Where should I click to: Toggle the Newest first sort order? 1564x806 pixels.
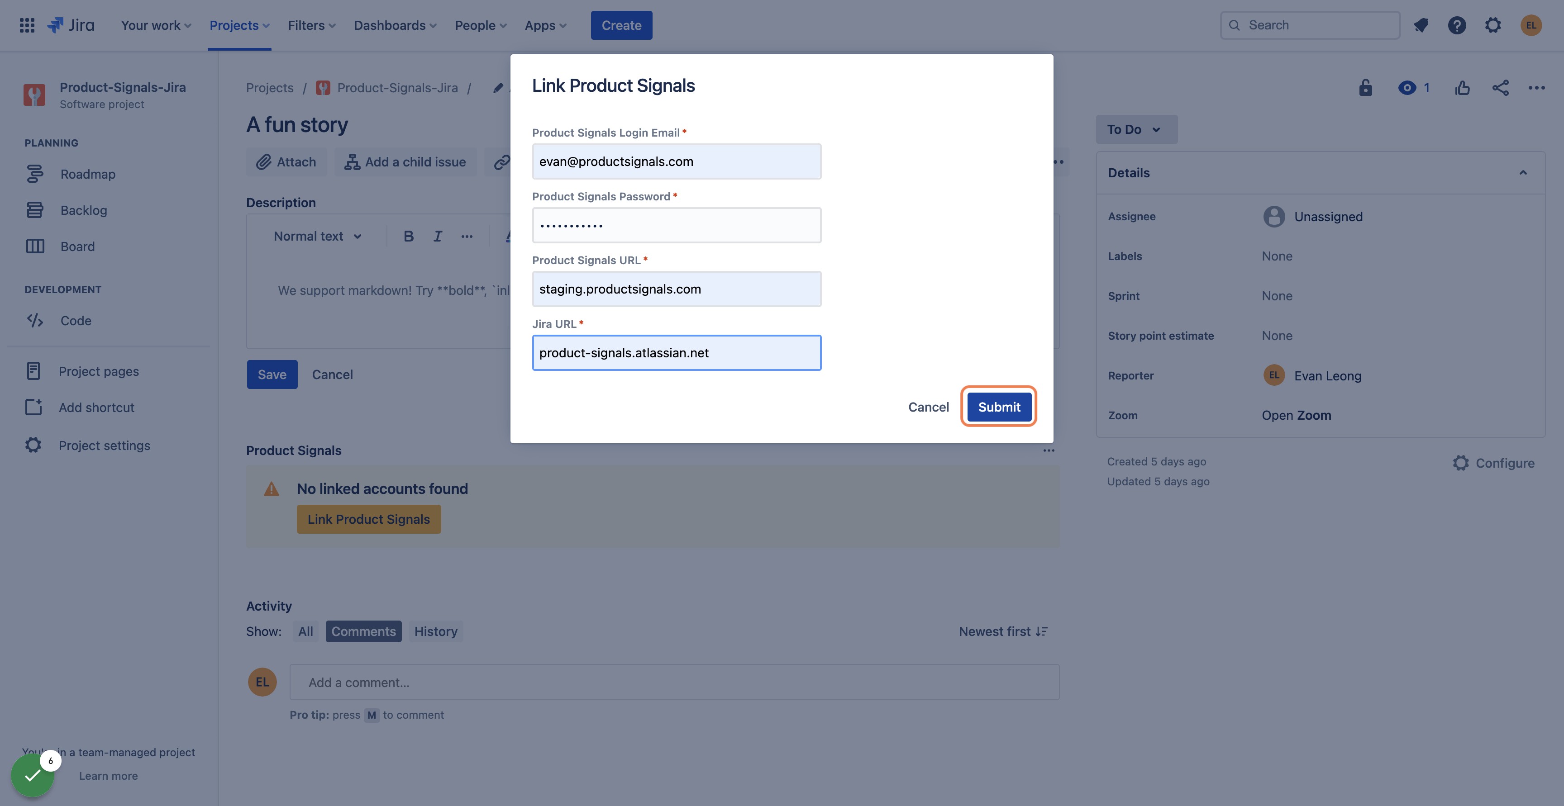(x=1003, y=631)
